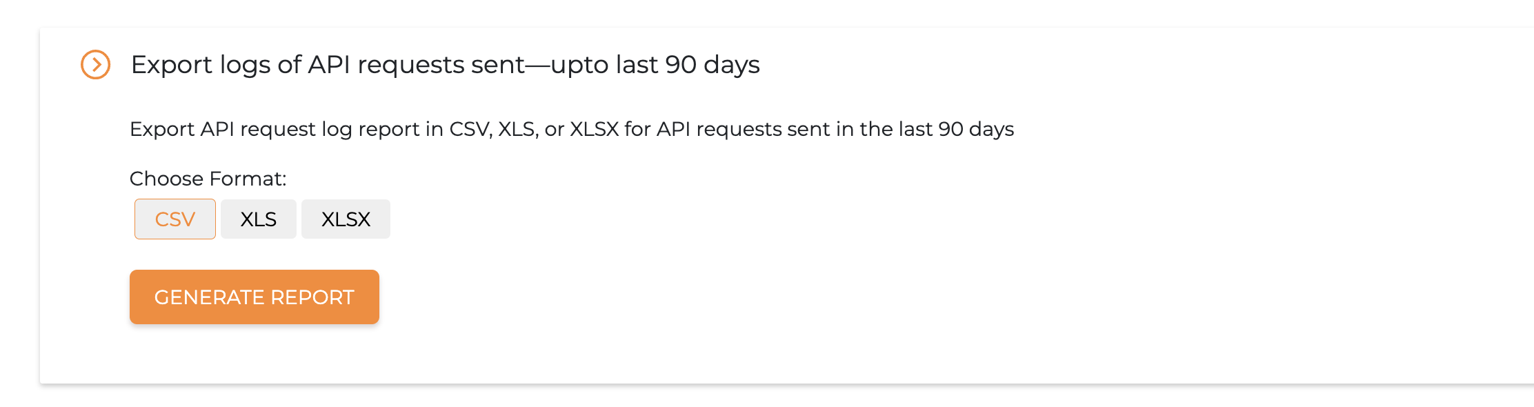This screenshot has width=1534, height=407.
Task: Switch export format to XLSX
Action: [346, 219]
